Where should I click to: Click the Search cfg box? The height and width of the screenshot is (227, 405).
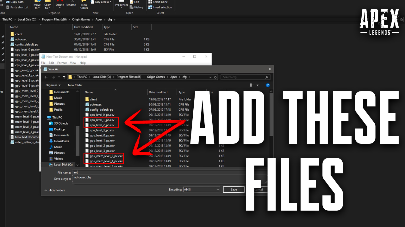coord(246,77)
